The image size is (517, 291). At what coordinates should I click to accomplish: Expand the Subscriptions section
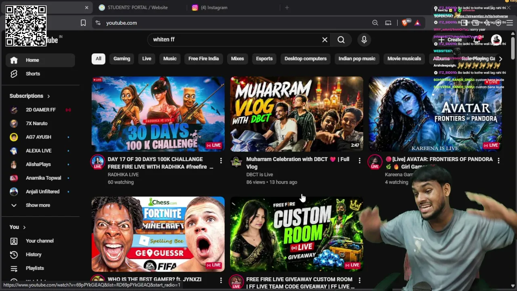[30, 96]
